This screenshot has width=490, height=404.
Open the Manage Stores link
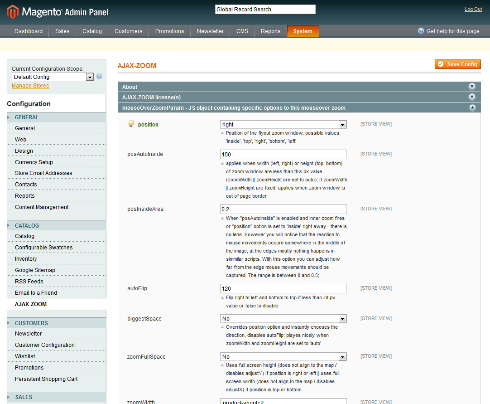[x=30, y=86]
